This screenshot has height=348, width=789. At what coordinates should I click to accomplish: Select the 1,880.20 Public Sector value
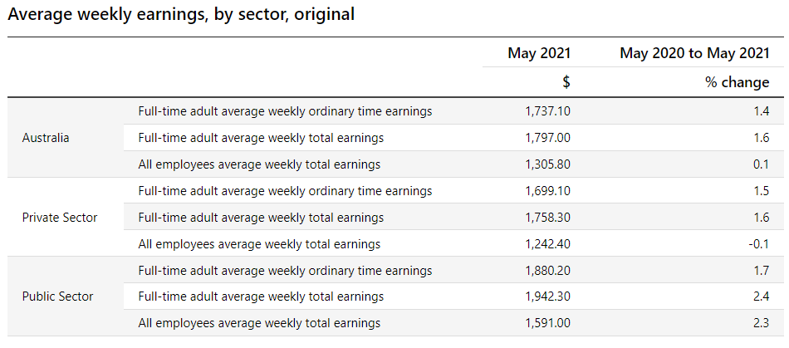[x=548, y=271]
